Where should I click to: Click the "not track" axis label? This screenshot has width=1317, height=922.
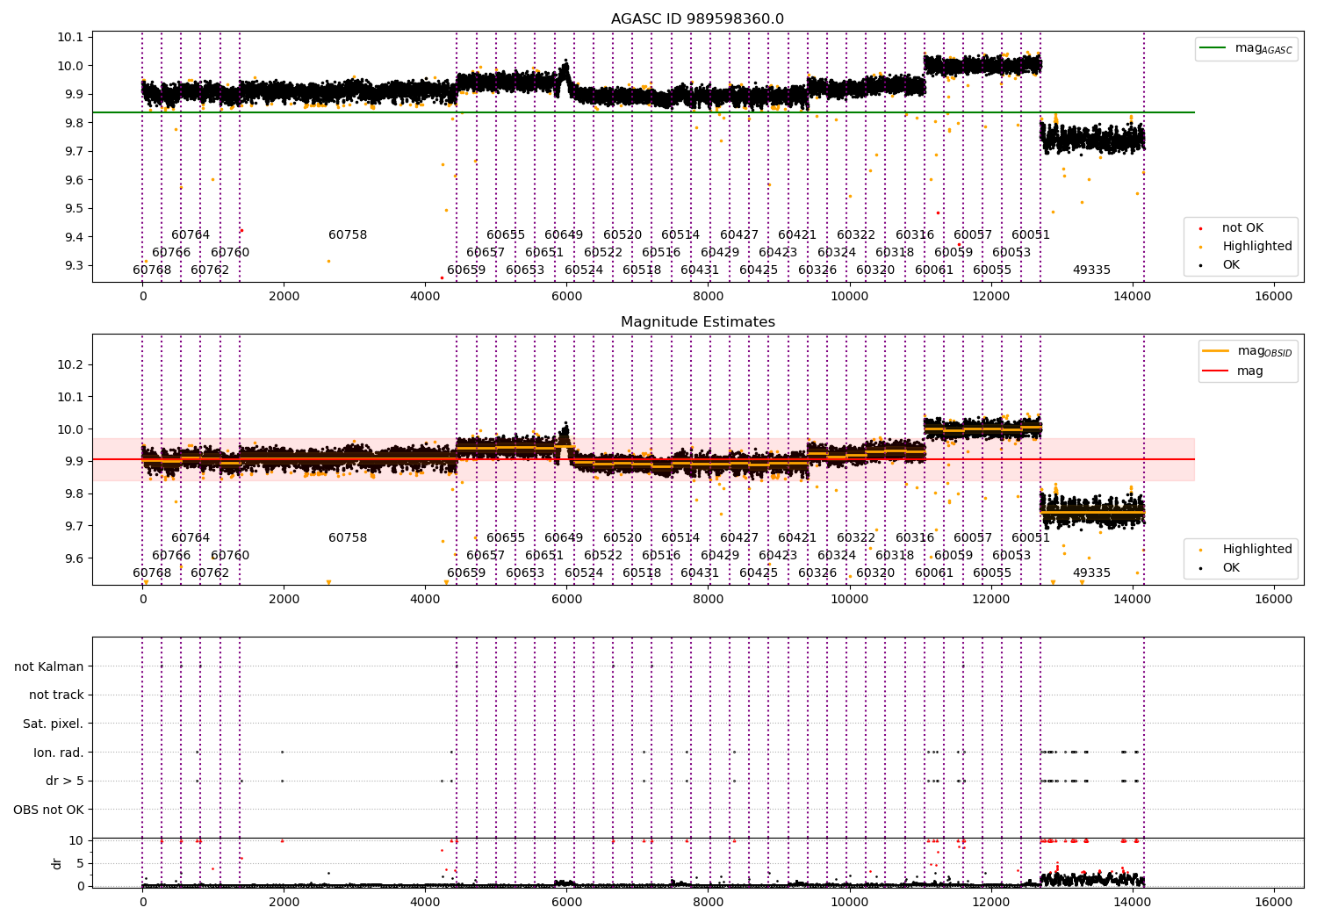point(56,695)
